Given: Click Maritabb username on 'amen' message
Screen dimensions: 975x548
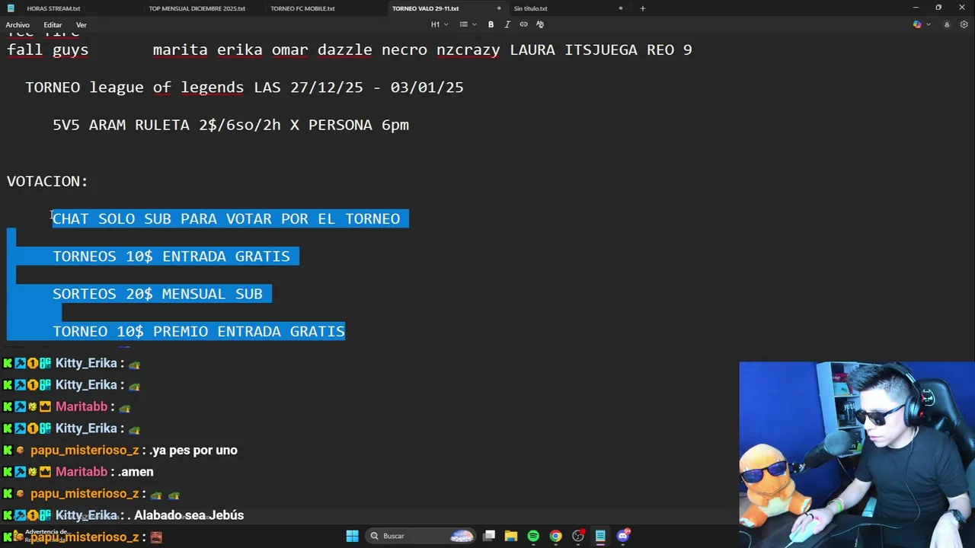Looking at the screenshot, I should [x=82, y=472].
